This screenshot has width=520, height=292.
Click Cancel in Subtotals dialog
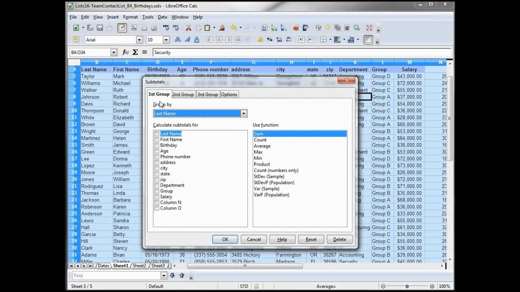click(254, 239)
